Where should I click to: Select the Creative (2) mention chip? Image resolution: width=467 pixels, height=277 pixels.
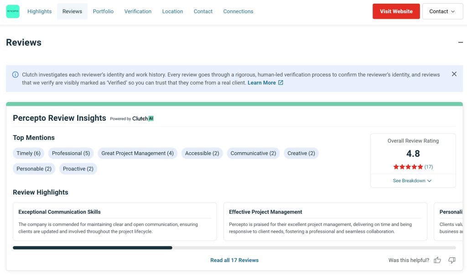click(301, 153)
